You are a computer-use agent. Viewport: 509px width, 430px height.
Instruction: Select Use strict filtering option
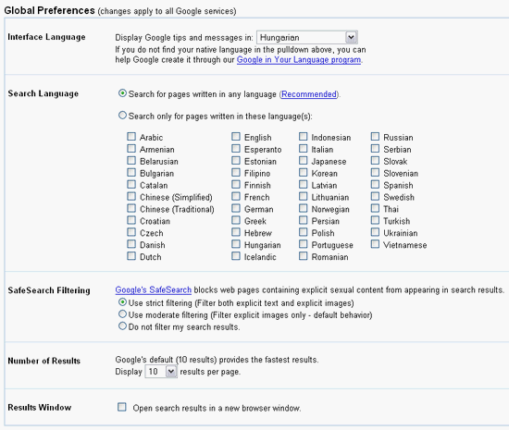122,302
